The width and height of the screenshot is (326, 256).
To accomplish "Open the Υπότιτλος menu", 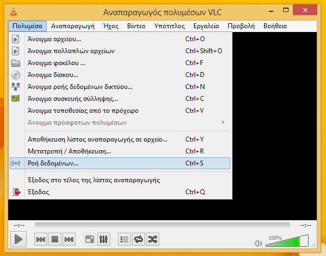I will click(170, 26).
